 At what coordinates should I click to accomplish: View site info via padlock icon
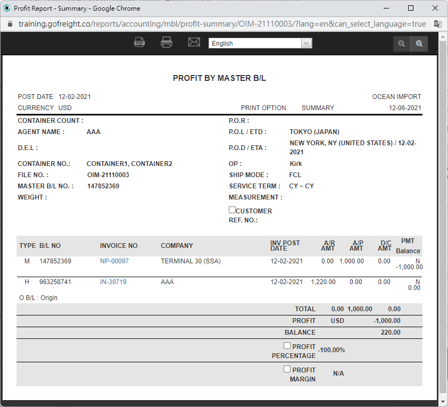(9, 24)
